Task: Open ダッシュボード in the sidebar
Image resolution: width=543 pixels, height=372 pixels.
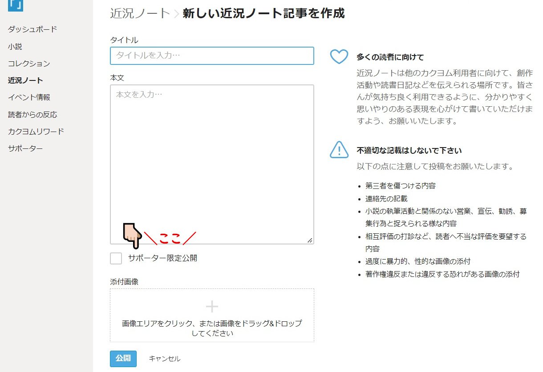Action: pyautogui.click(x=32, y=29)
